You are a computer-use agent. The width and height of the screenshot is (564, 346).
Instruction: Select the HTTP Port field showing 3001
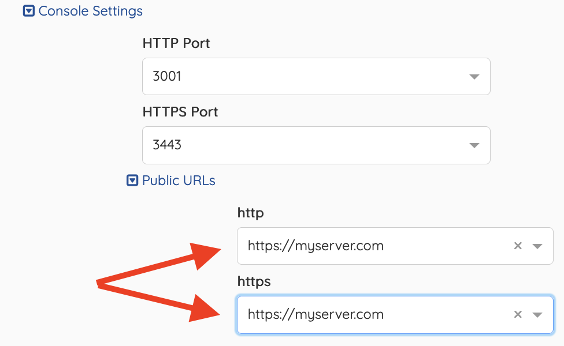click(316, 77)
